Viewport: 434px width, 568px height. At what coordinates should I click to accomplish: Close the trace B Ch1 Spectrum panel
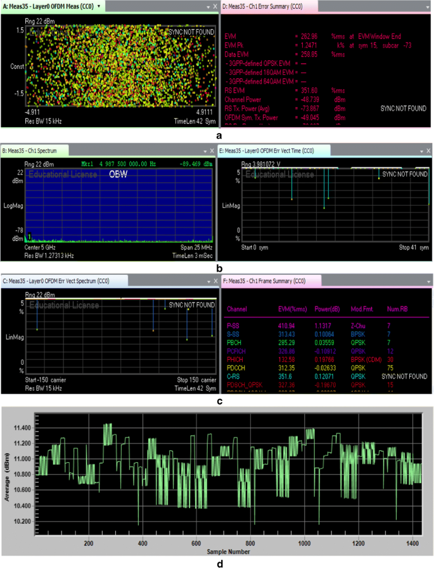click(x=212, y=151)
